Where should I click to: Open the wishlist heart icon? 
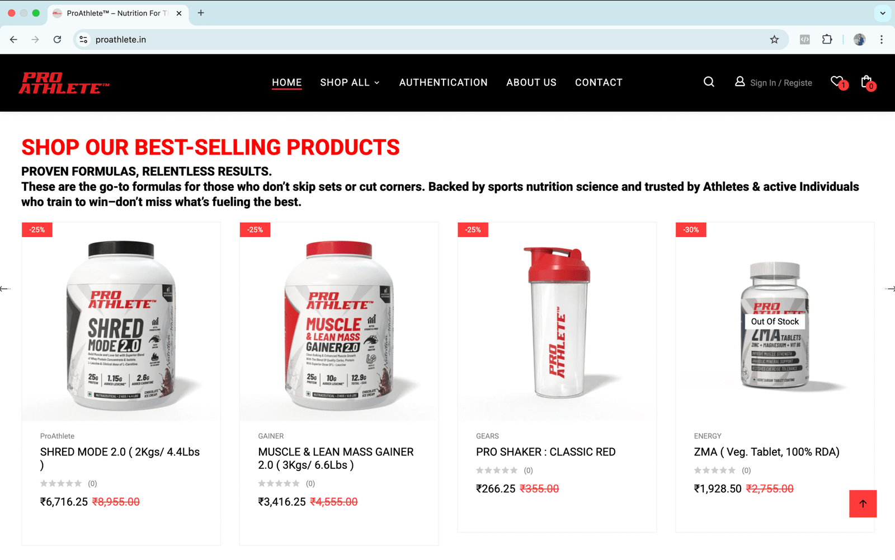[x=837, y=82]
